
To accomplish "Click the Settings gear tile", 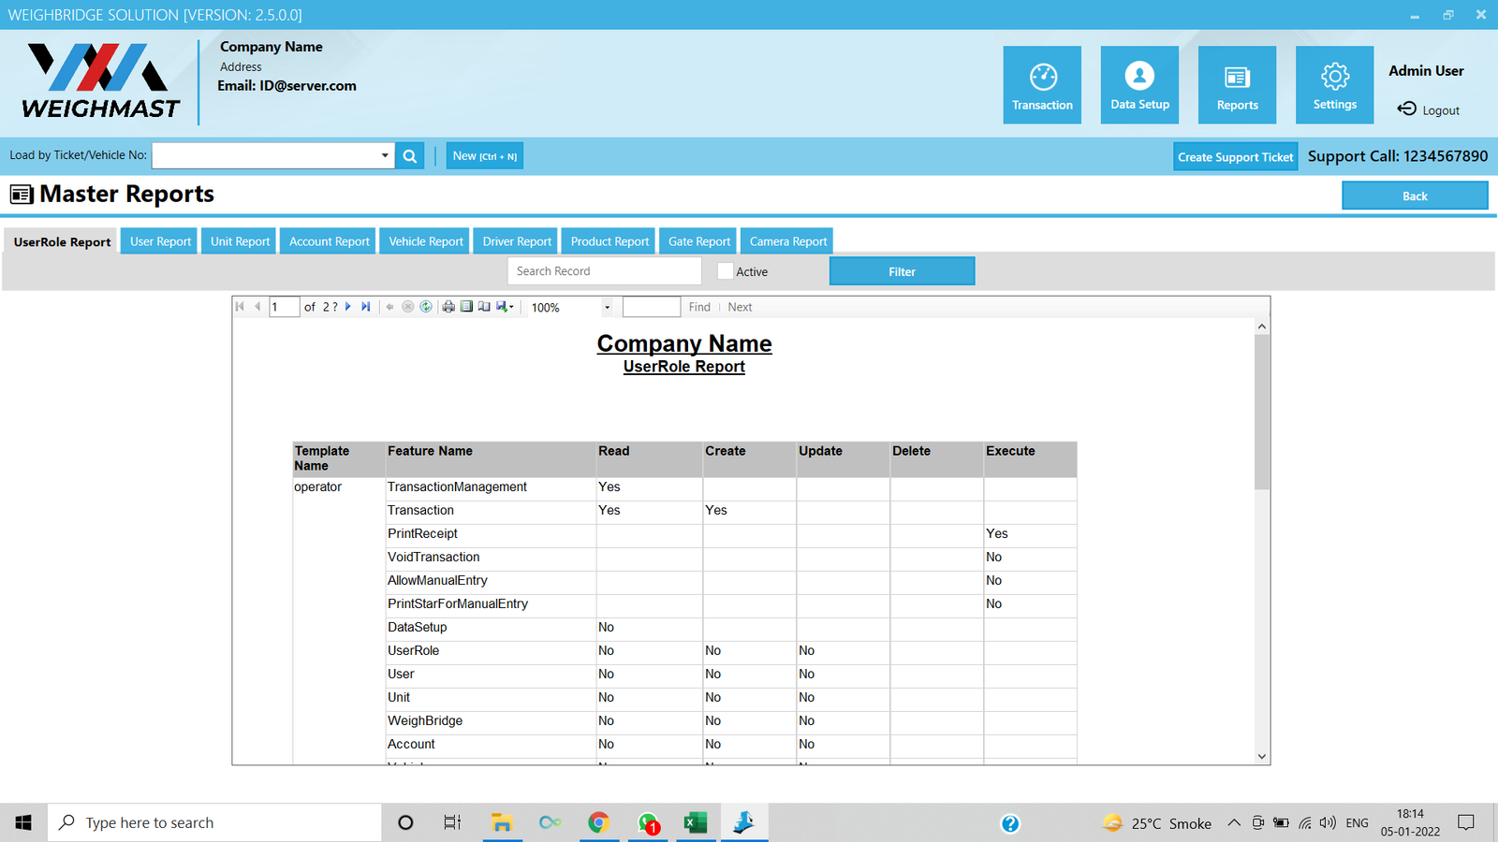I will coord(1334,85).
